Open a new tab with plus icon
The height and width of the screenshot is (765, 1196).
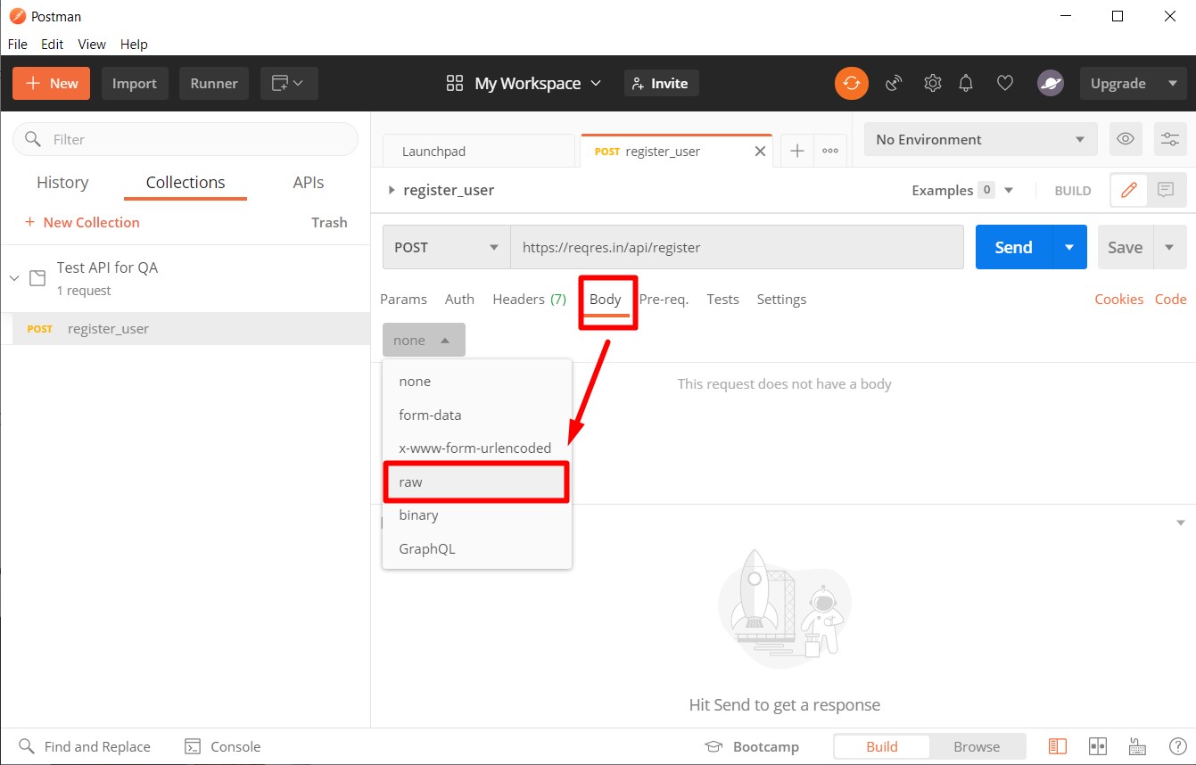[x=797, y=152]
